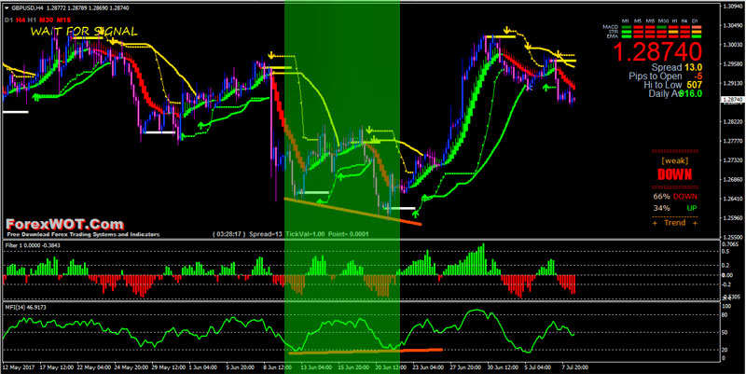Click the 80 level on MFI scale

coord(725,315)
